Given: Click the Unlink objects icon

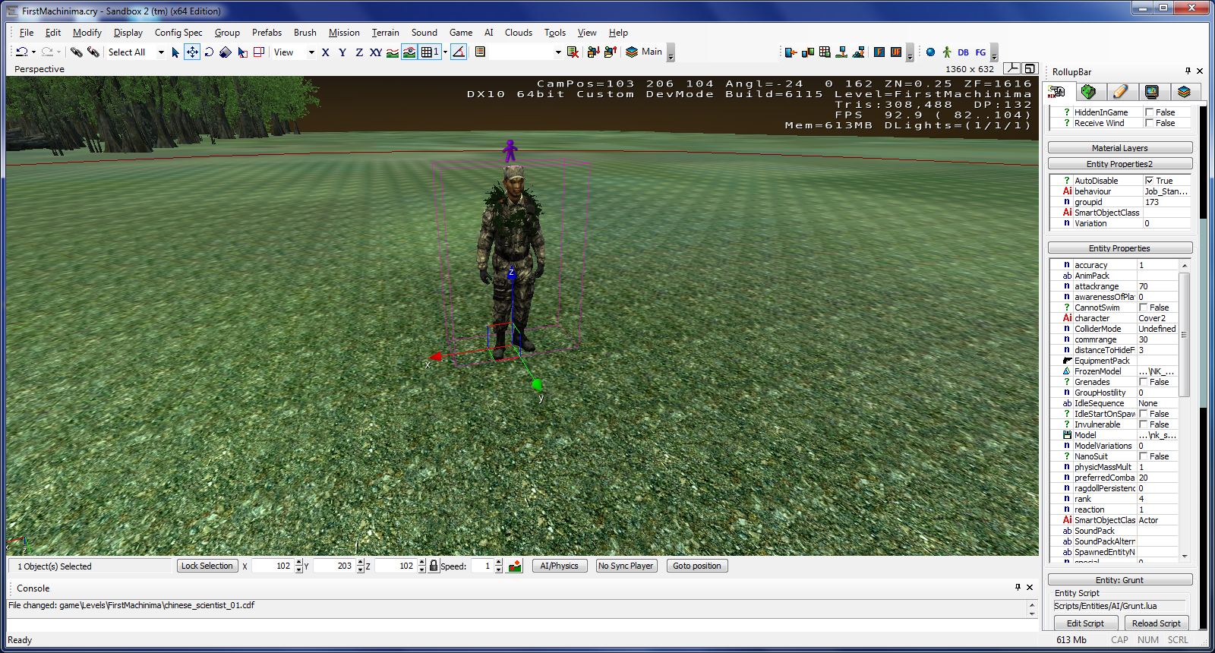Looking at the screenshot, I should (93, 52).
